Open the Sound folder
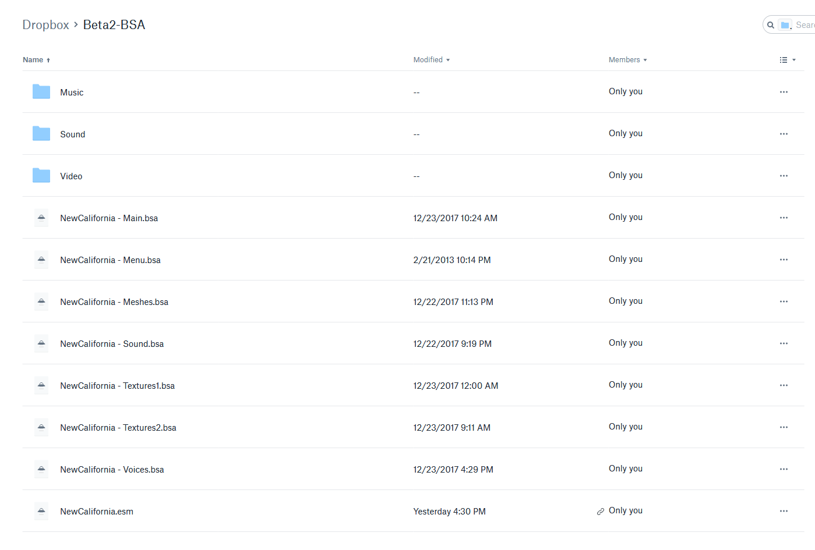The height and width of the screenshot is (550, 815). tap(73, 134)
